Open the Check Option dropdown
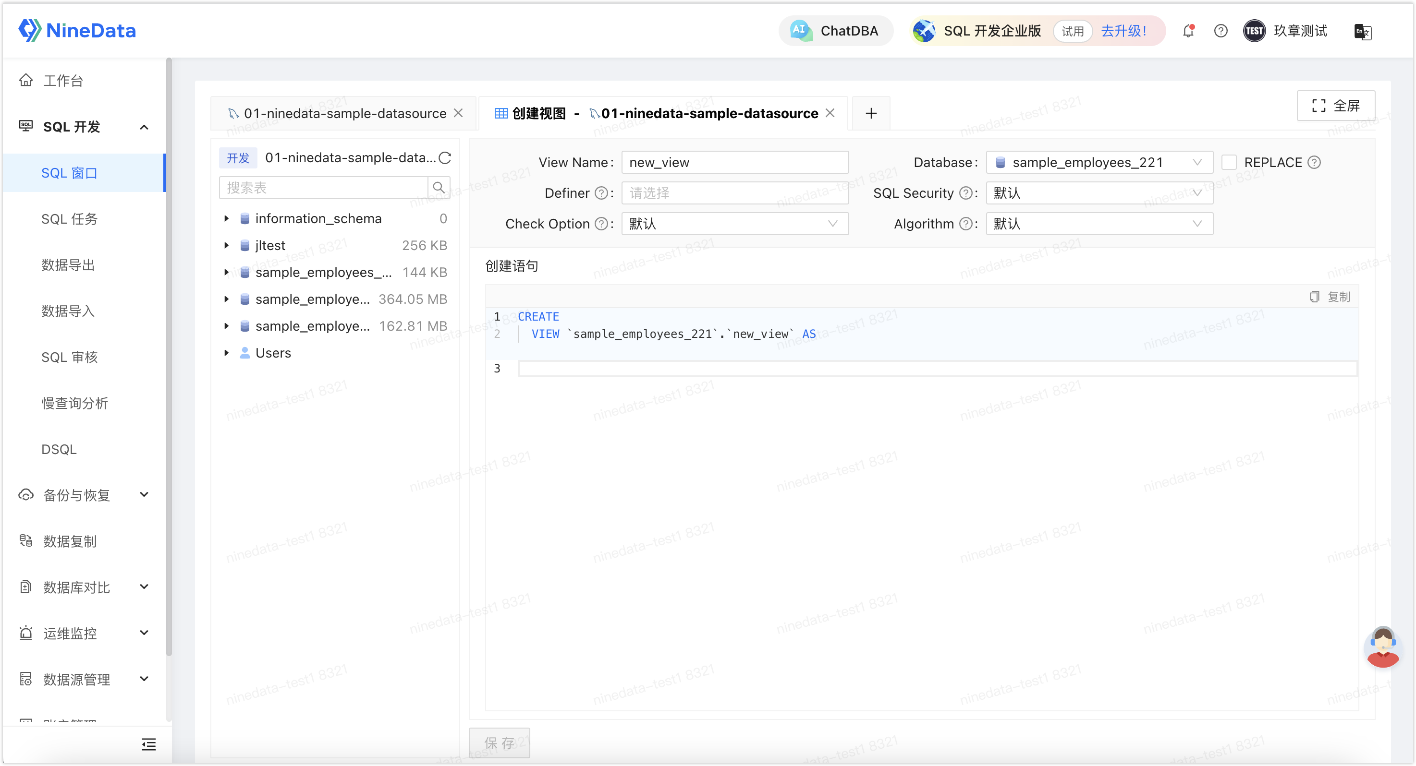This screenshot has height=766, width=1416. 735,224
